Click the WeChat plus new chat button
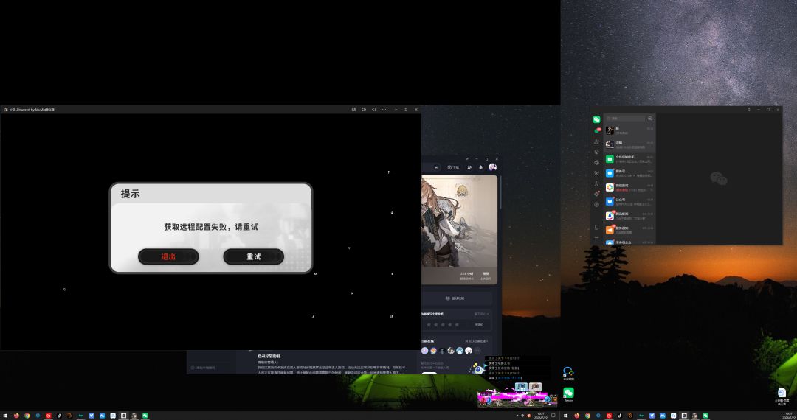This screenshot has height=420, width=797. [650, 118]
